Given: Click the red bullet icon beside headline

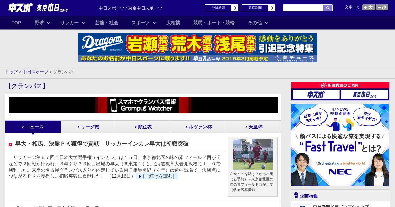Looking at the screenshot, I should pyautogui.click(x=10, y=144).
